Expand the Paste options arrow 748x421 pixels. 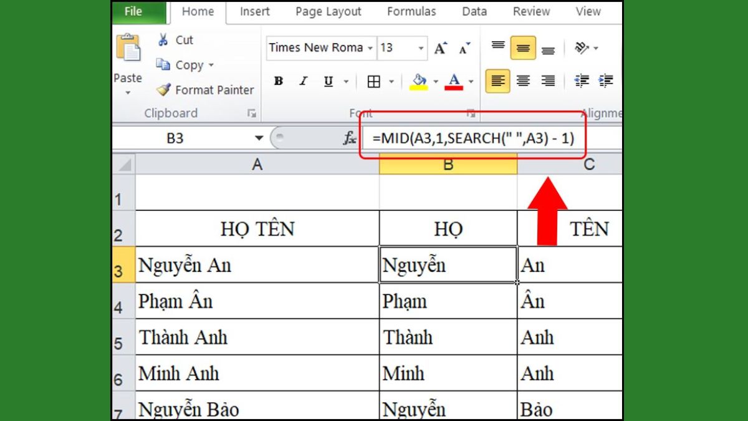[128, 93]
